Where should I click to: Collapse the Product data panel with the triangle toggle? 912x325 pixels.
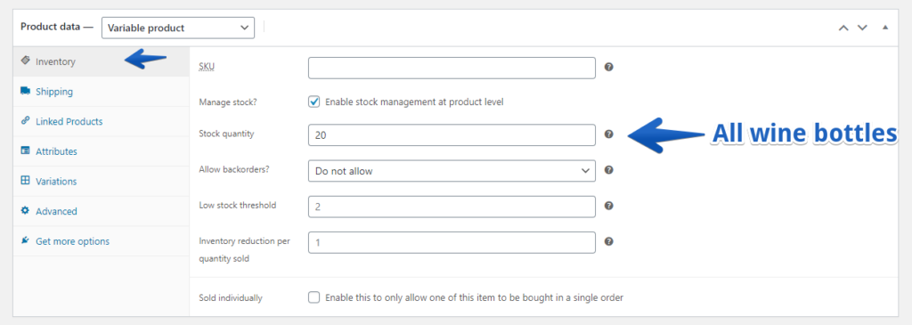click(885, 28)
